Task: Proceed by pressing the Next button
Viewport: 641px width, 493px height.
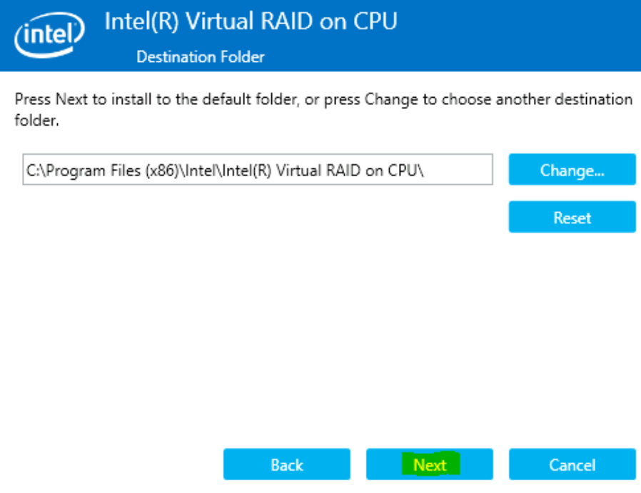Action: click(x=429, y=464)
